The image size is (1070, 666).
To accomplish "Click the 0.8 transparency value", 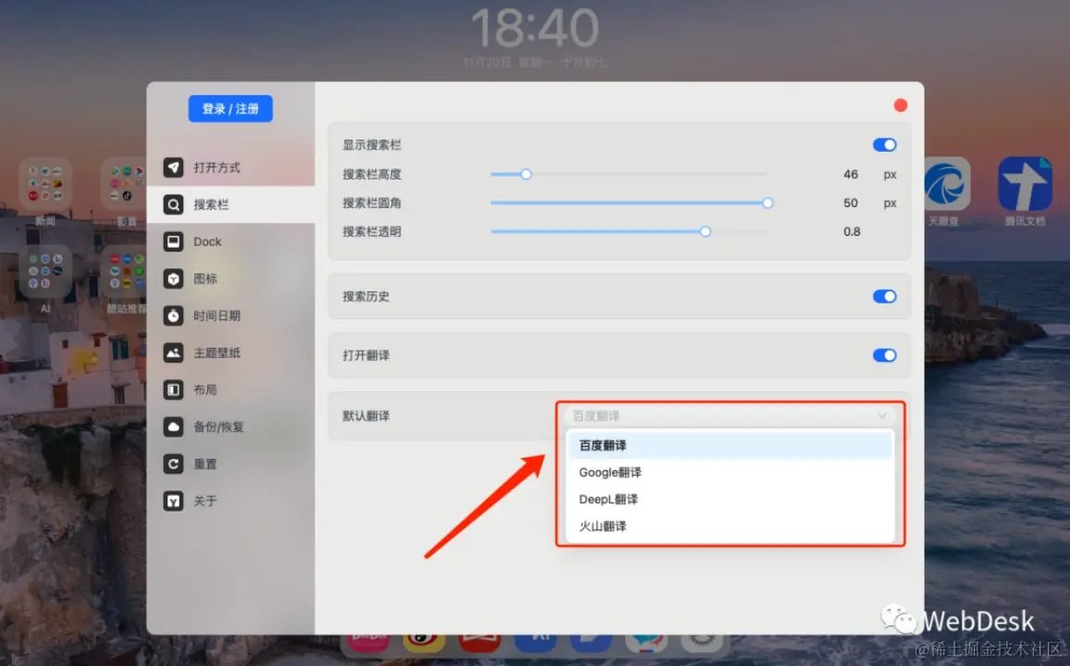I will tap(852, 231).
